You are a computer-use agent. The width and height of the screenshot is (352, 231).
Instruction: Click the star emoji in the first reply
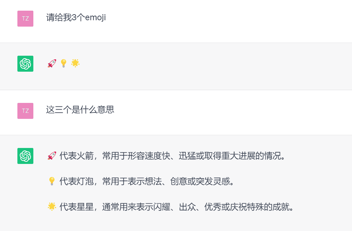click(75, 63)
